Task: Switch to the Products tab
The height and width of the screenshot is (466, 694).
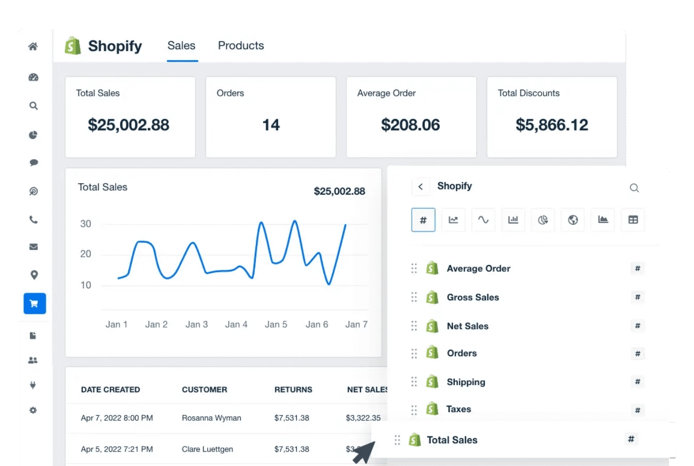Action: pos(241,46)
